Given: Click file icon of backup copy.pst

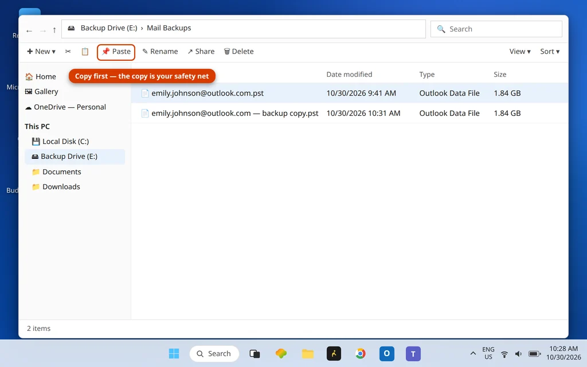Looking at the screenshot, I should (145, 113).
